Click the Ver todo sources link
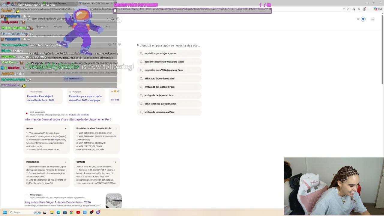 (x=115, y=100)
